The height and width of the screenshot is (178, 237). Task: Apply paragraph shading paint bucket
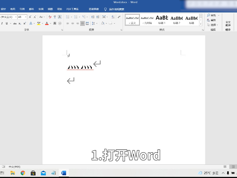[103, 23]
